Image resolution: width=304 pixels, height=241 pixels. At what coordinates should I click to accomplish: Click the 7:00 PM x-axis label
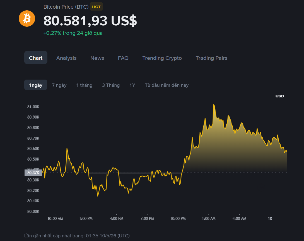(x=147, y=218)
